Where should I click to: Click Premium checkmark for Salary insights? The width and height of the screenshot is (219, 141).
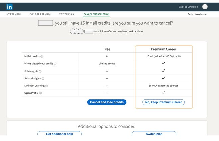tap(163, 78)
